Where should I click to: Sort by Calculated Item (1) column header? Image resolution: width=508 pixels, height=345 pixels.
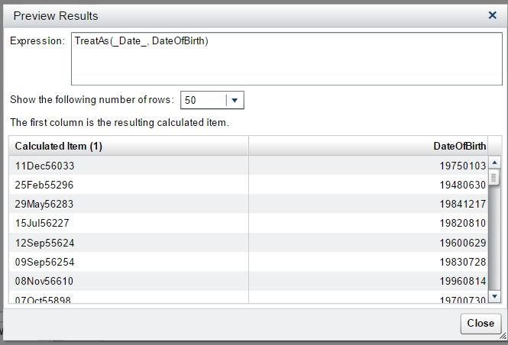coord(128,146)
